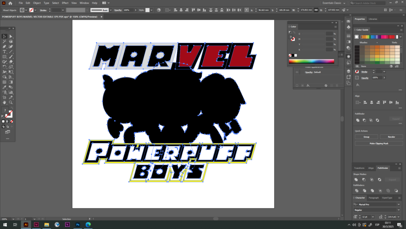Screen dimensions: 406x229
Task: Click the Stroke link in Properties
Action: [x=364, y=72]
